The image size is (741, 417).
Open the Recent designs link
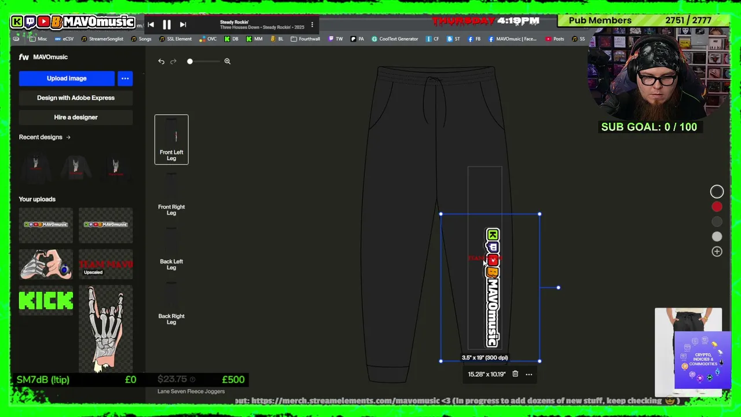point(45,137)
